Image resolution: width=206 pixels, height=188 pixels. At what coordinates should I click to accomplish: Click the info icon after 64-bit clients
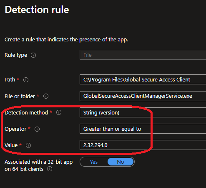tap(50, 169)
